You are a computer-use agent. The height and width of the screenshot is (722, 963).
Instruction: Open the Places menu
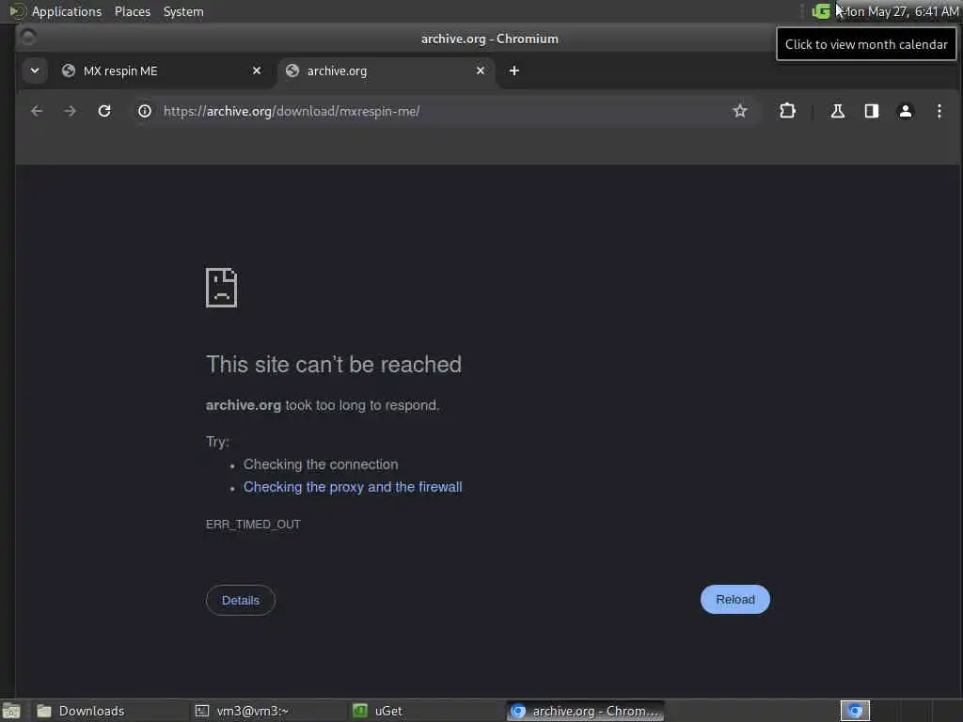(132, 11)
